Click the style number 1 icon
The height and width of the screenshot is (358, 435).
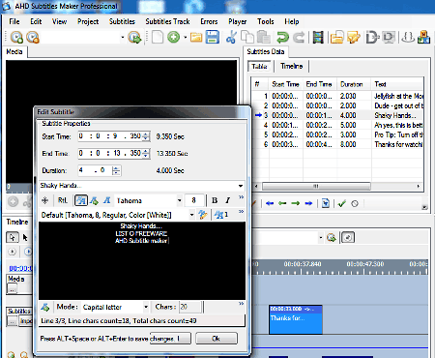pyautogui.click(x=221, y=215)
